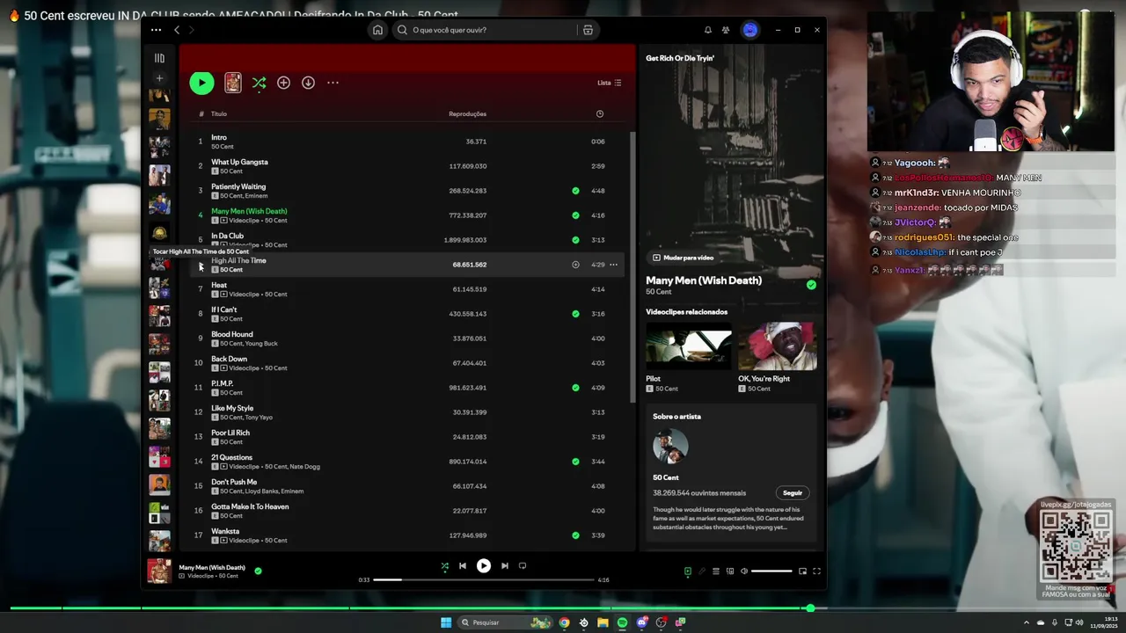Navigate back with the left arrow
The image size is (1126, 633).
(x=177, y=30)
